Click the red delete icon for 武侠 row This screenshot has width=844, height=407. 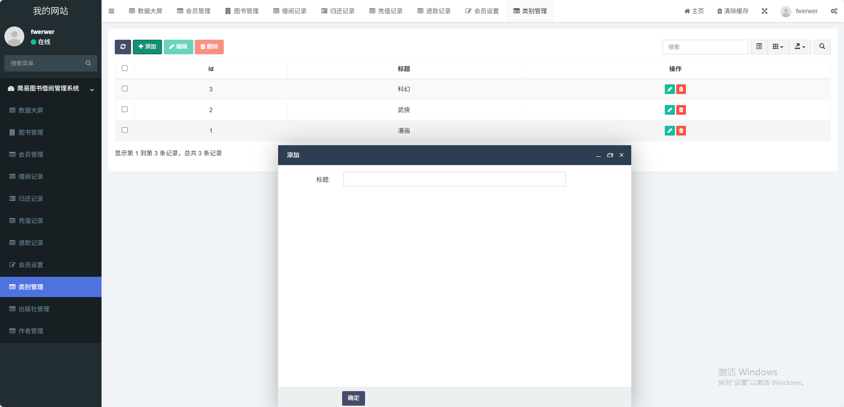[x=681, y=110]
